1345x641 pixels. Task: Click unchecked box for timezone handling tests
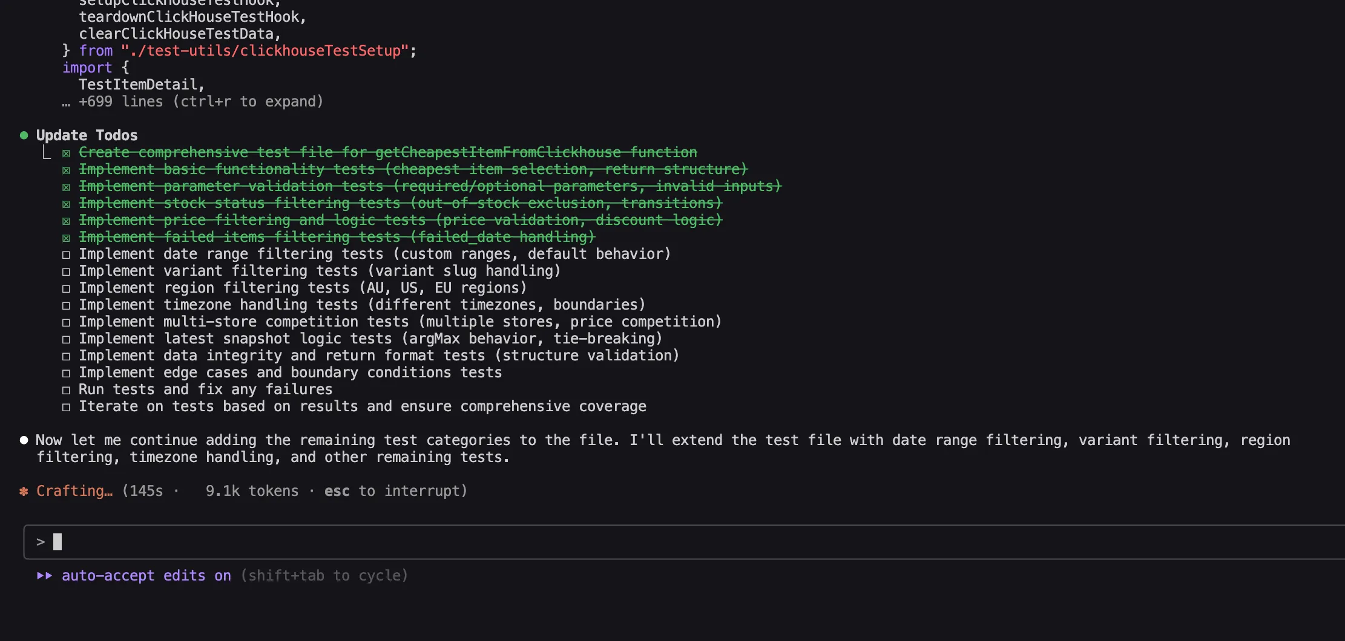(x=66, y=305)
